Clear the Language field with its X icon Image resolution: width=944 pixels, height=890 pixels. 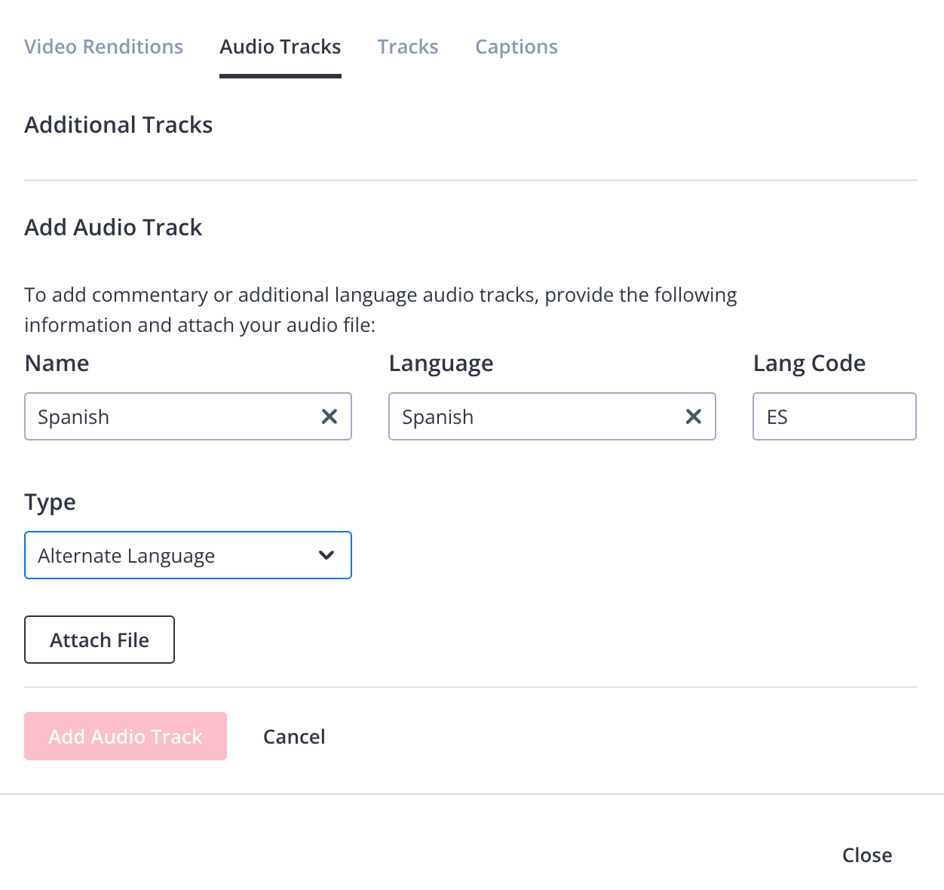[x=694, y=416]
